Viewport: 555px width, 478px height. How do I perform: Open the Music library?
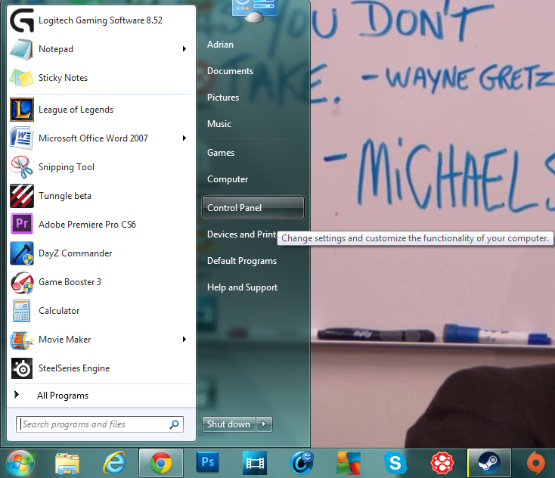pos(219,124)
